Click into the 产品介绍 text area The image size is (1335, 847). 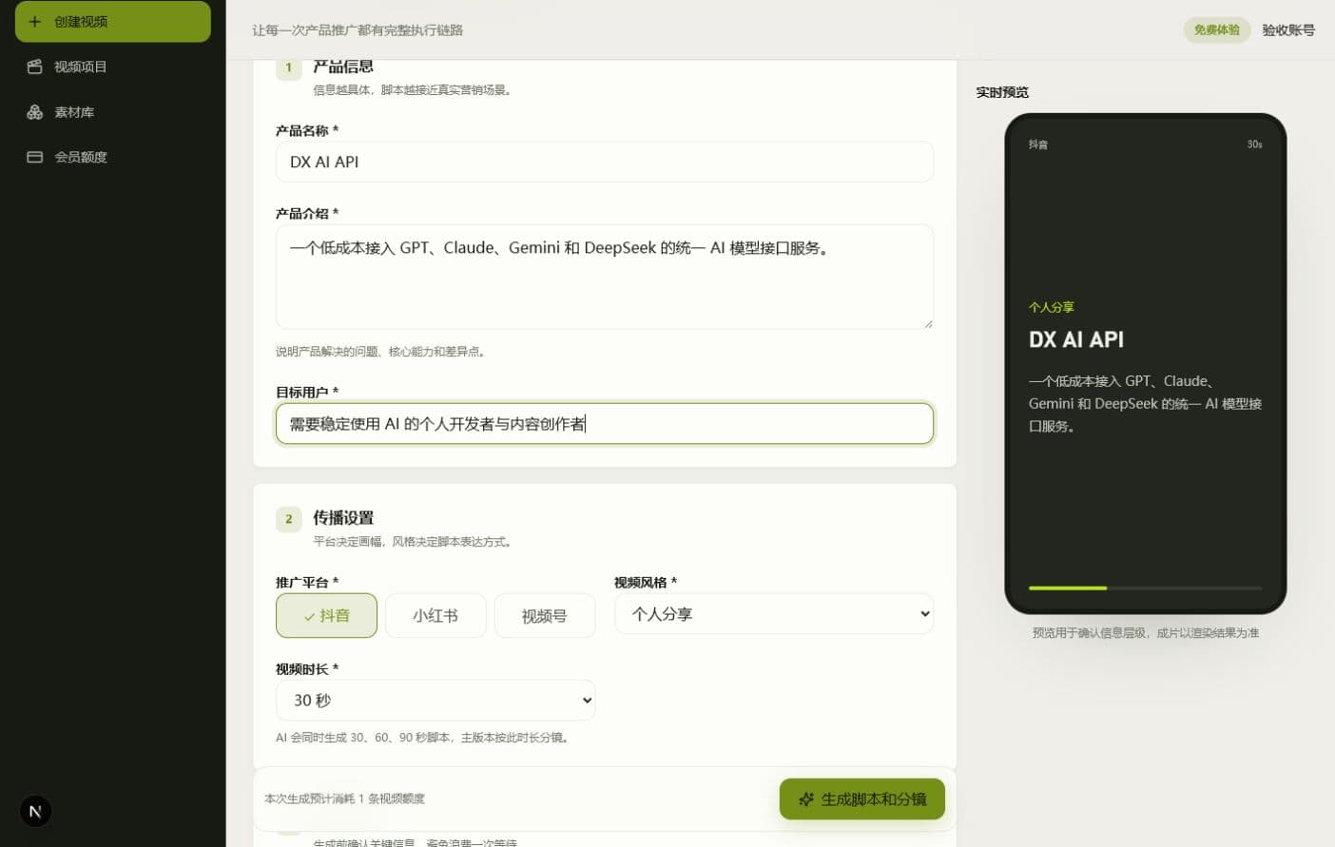tap(605, 277)
